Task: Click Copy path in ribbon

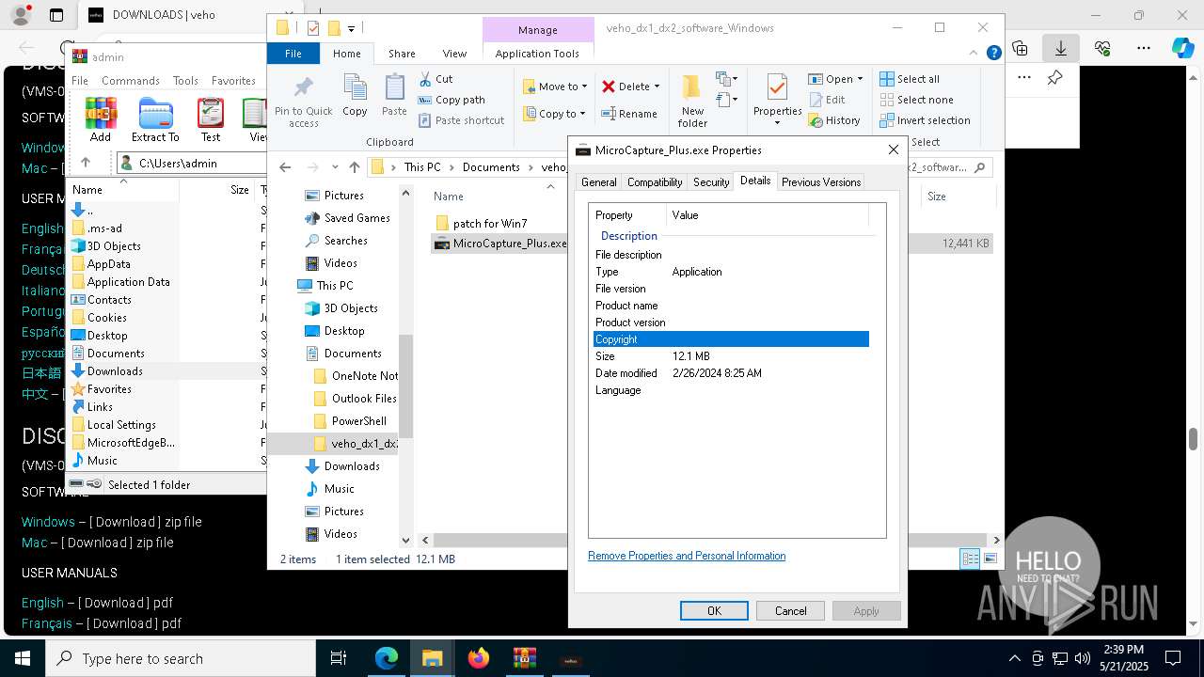Action: click(451, 100)
